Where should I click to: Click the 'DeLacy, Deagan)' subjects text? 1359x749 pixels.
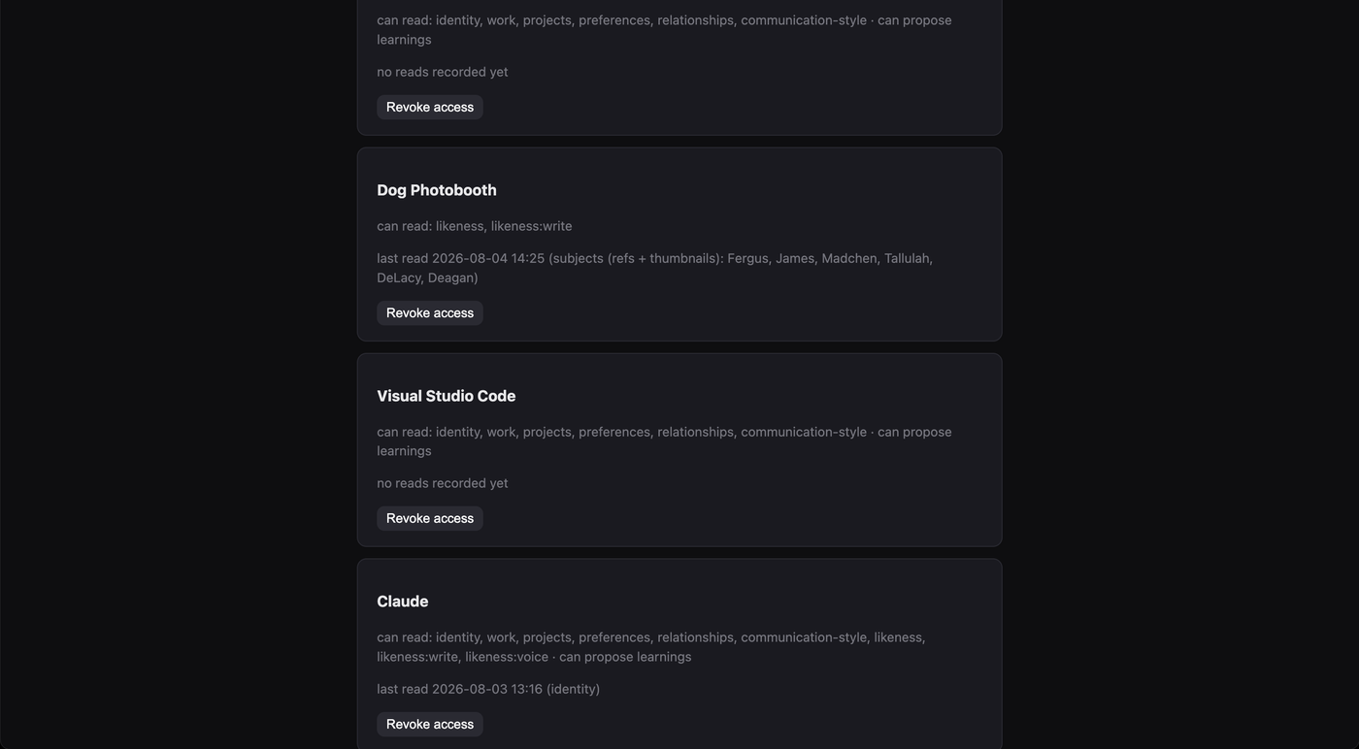tap(427, 277)
